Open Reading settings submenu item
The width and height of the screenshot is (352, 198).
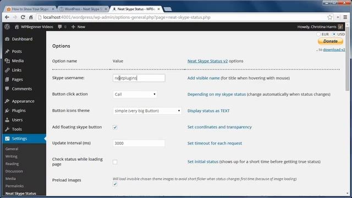click(x=12, y=164)
